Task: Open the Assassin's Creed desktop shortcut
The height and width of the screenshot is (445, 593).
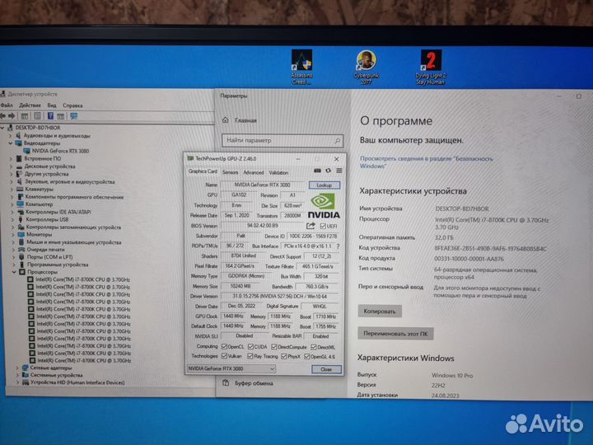Action: [x=301, y=67]
